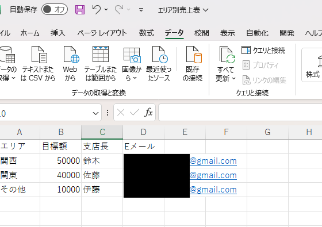Select cell containing 鈴木
The image size is (322, 227).
pos(102,161)
